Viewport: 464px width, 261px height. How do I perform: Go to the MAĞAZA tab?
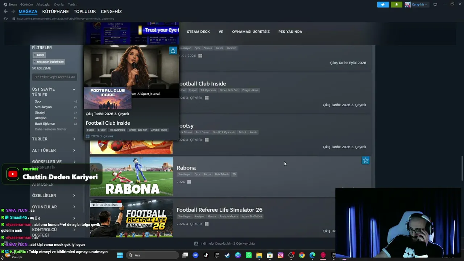(x=28, y=12)
